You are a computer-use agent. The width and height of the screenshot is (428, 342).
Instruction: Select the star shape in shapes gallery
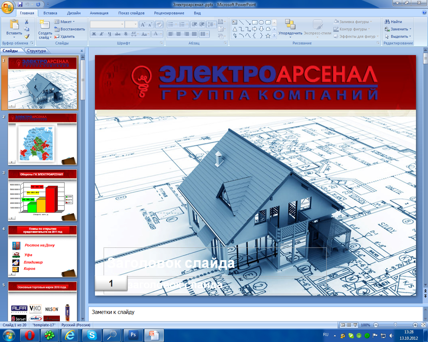[x=268, y=36]
